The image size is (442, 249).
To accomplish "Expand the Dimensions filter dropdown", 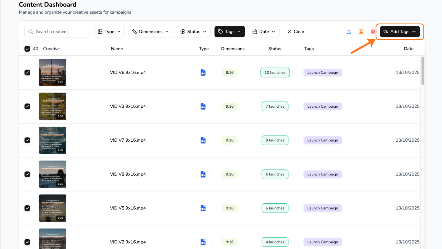I will (151, 32).
